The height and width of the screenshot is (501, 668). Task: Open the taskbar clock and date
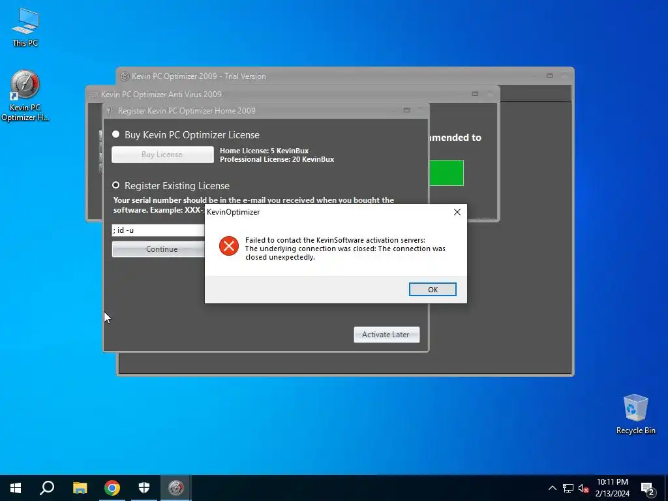pyautogui.click(x=612, y=488)
